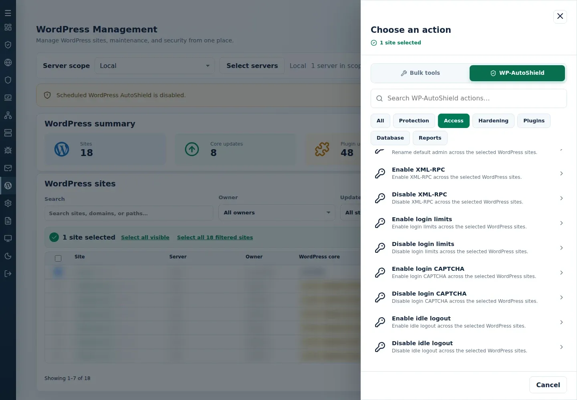
Task: Choose the Enable idle logout action
Action: pyautogui.click(x=469, y=322)
